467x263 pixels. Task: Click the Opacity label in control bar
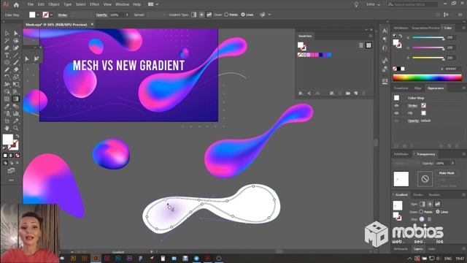pyautogui.click(x=101, y=15)
